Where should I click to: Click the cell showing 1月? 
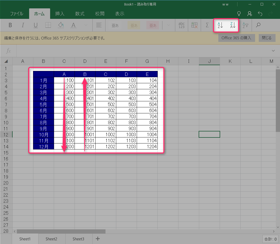click(x=44, y=80)
